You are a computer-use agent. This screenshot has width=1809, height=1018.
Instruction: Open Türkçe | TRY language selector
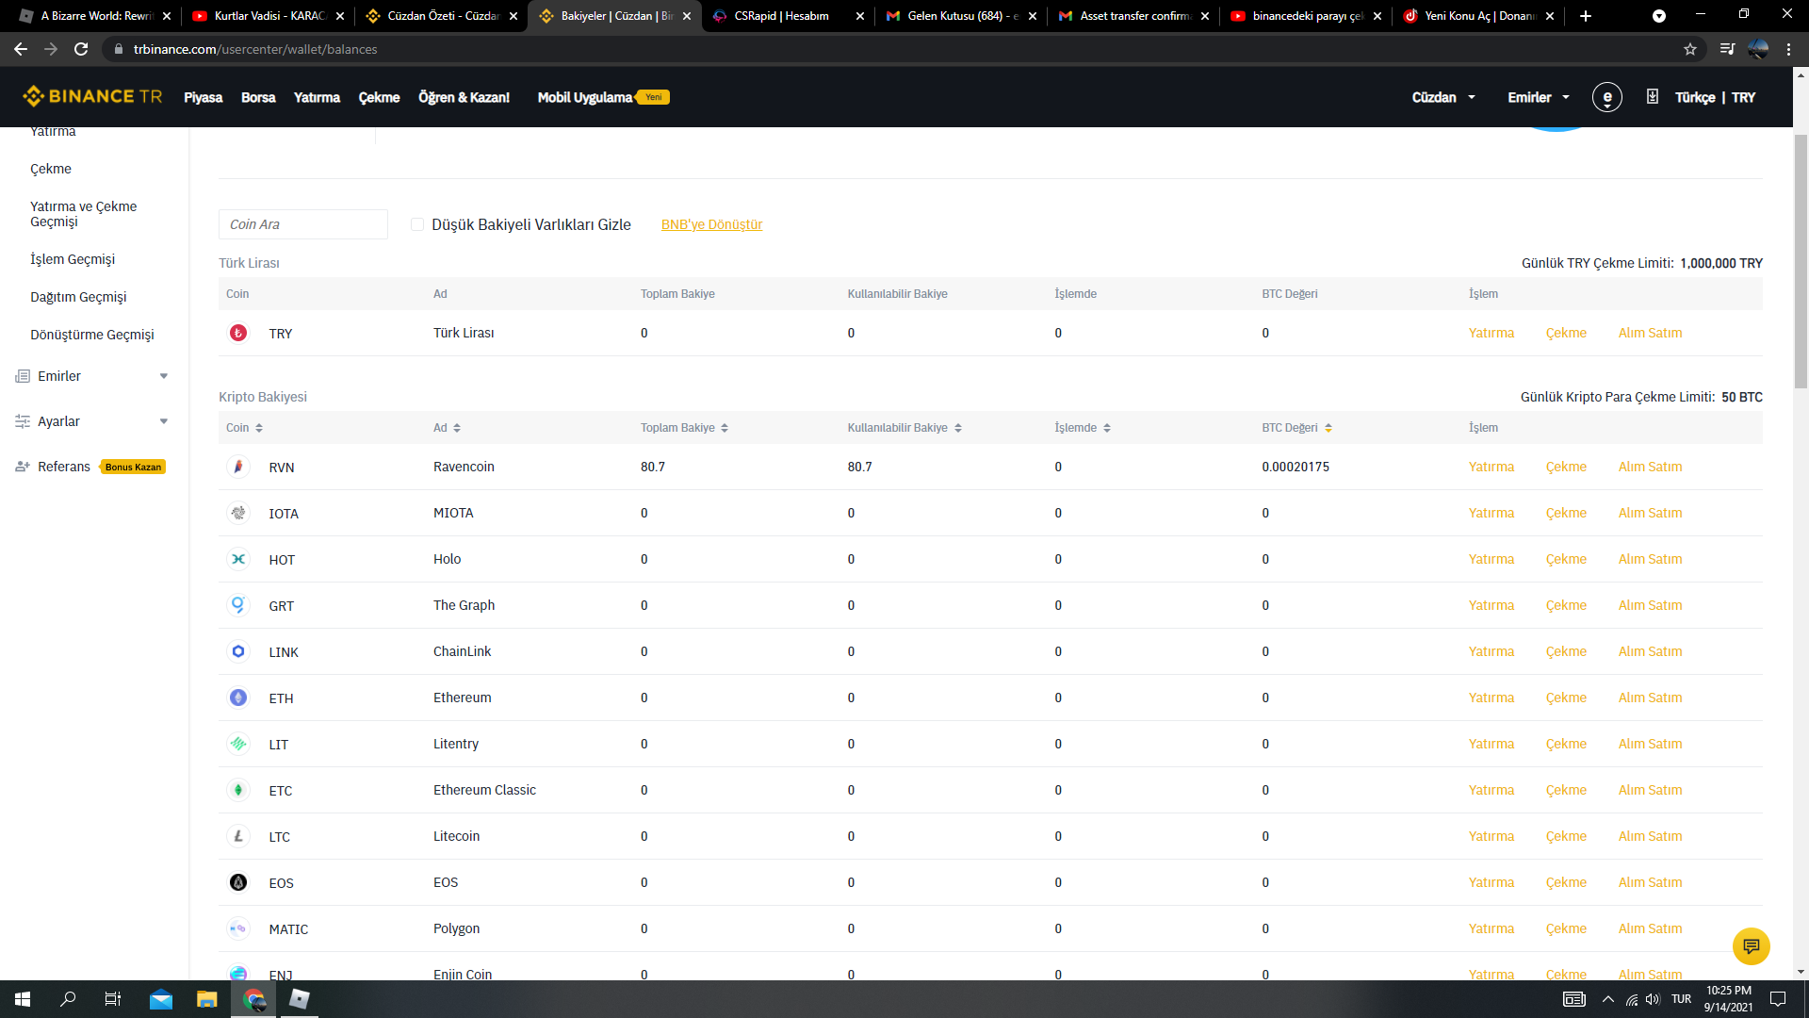click(x=1715, y=97)
